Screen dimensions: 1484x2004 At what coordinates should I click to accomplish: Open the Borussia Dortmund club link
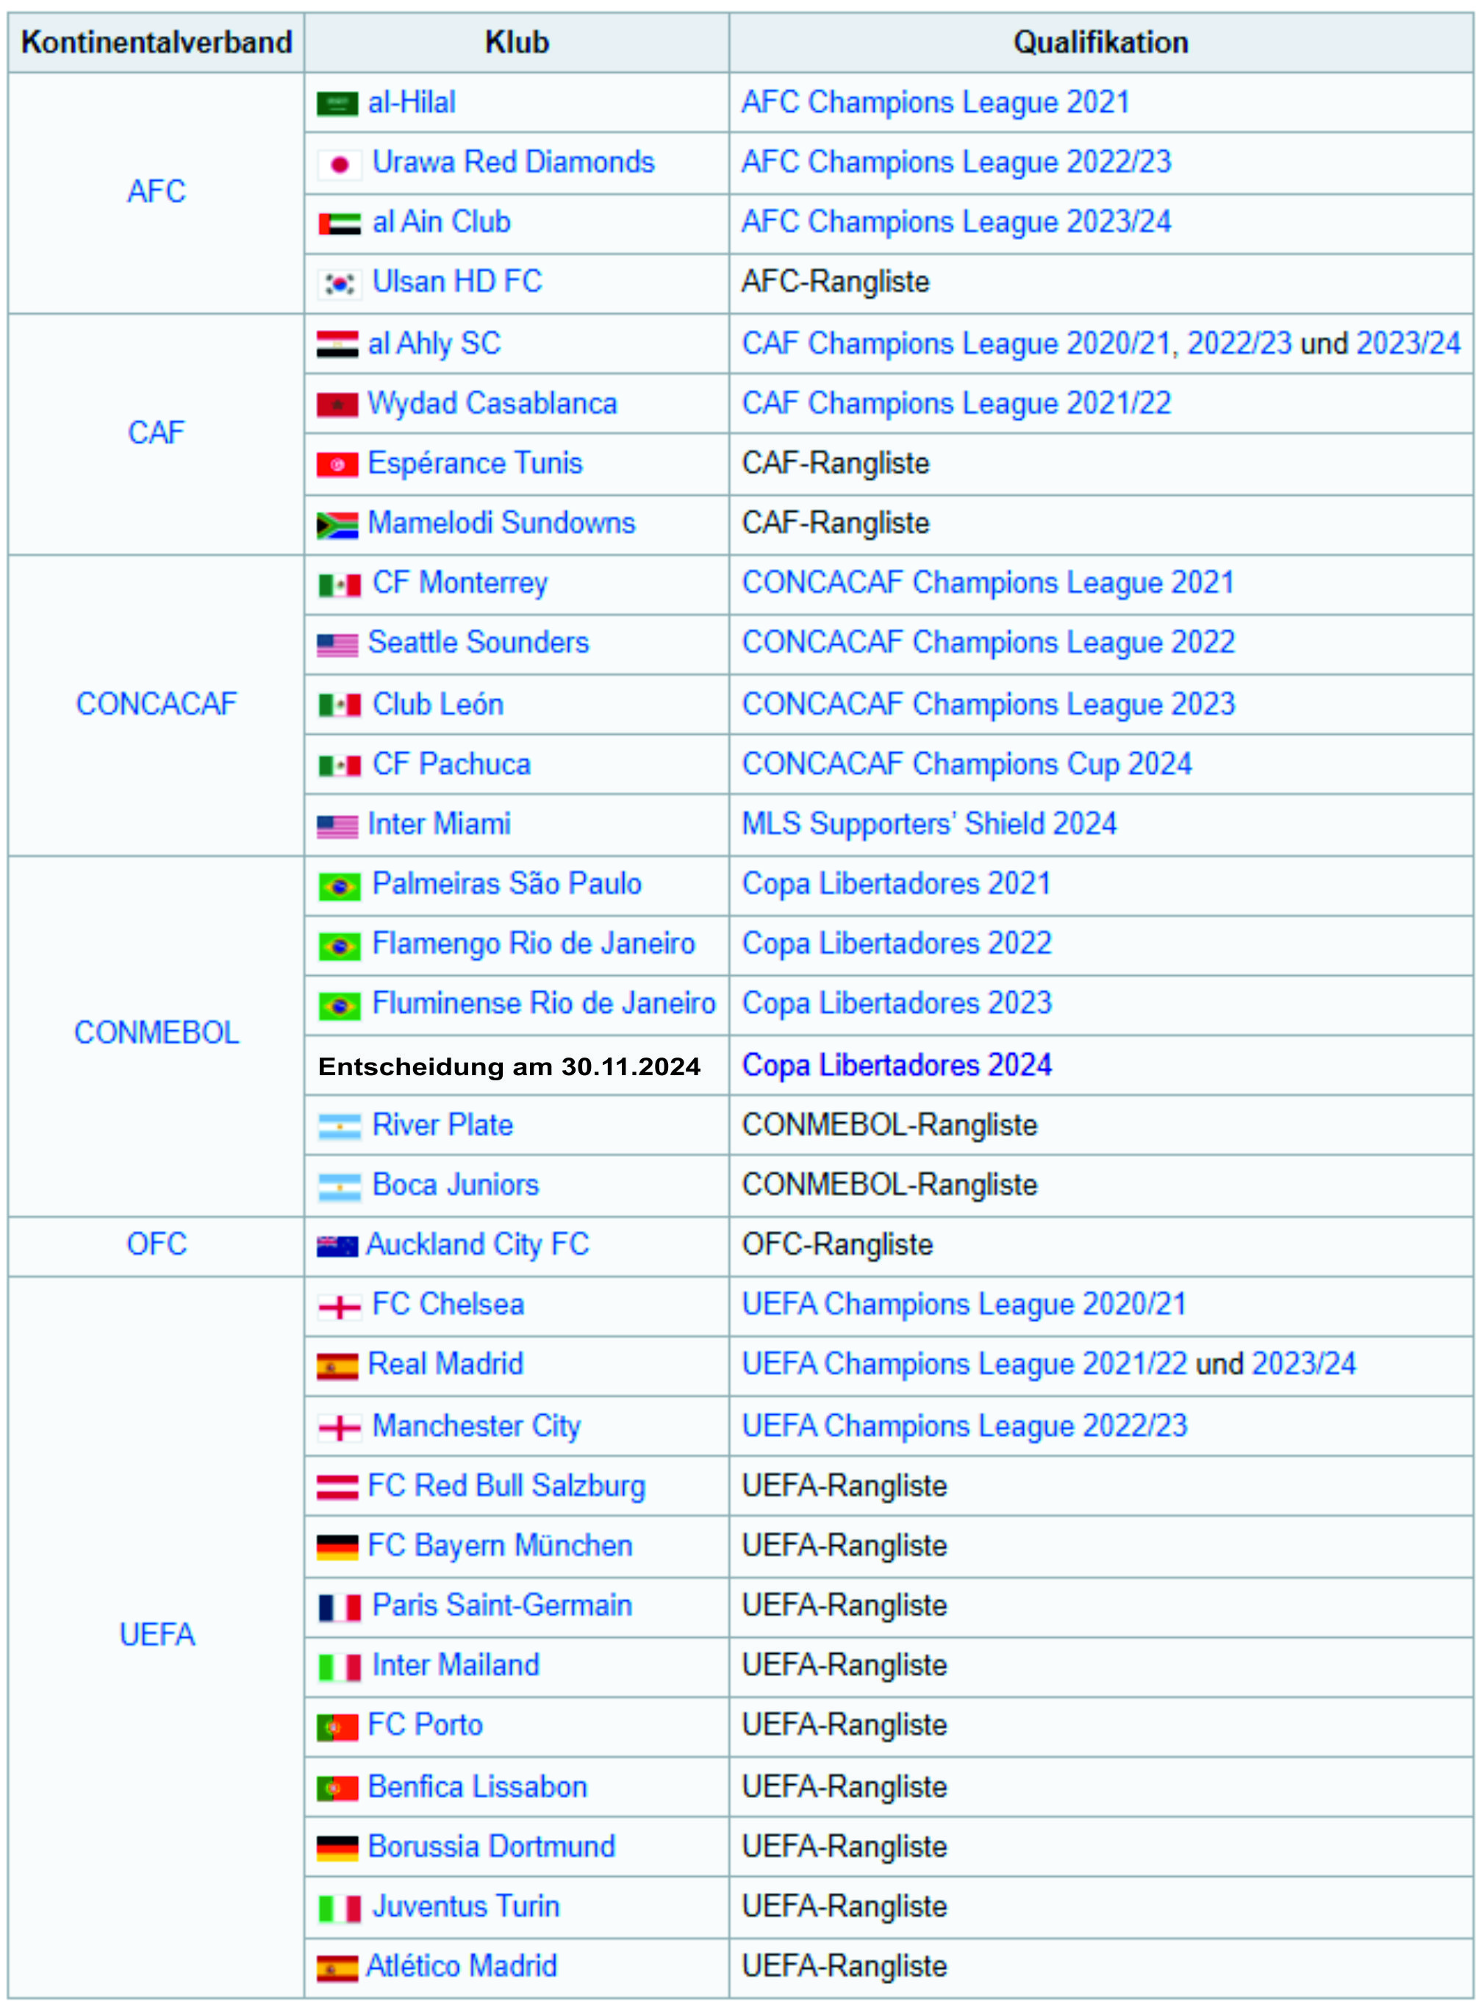492,1847
